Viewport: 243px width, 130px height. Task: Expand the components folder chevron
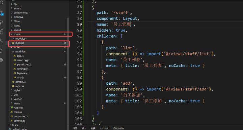(11, 13)
